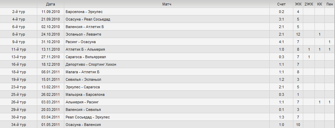The image size is (335, 128).
Task: Click the Пен column header
Action: pyautogui.click(x=330, y=4)
